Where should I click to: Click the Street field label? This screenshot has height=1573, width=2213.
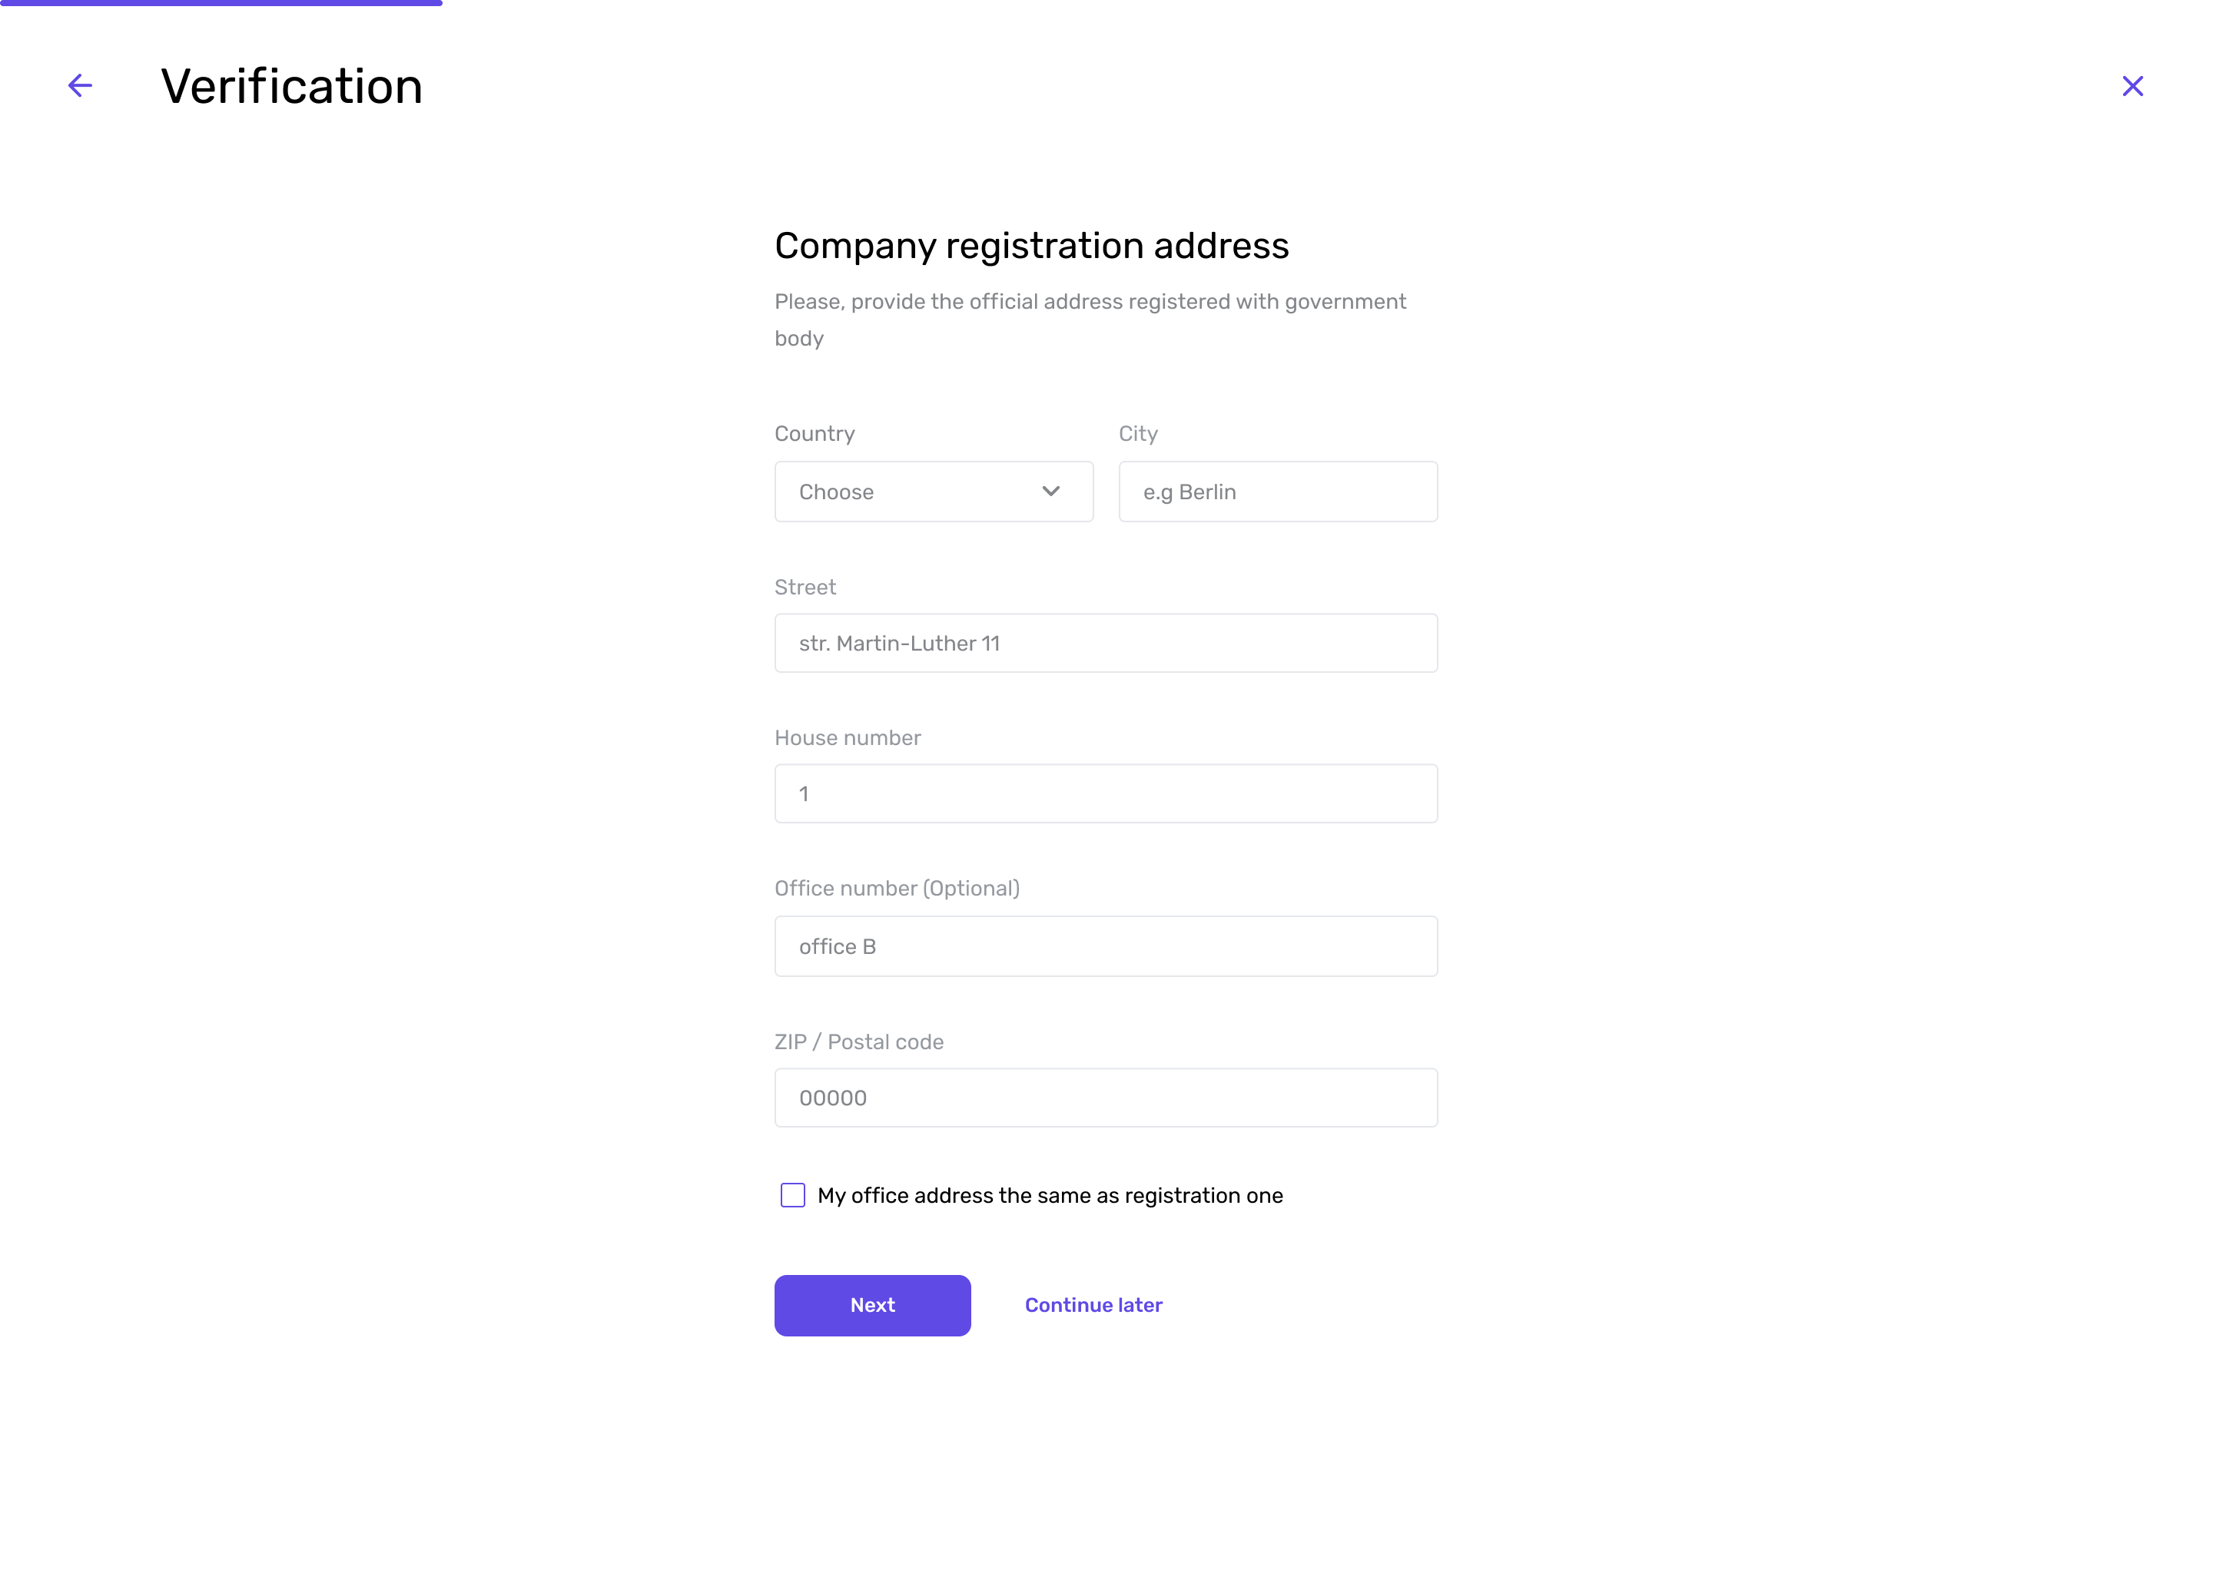click(805, 587)
